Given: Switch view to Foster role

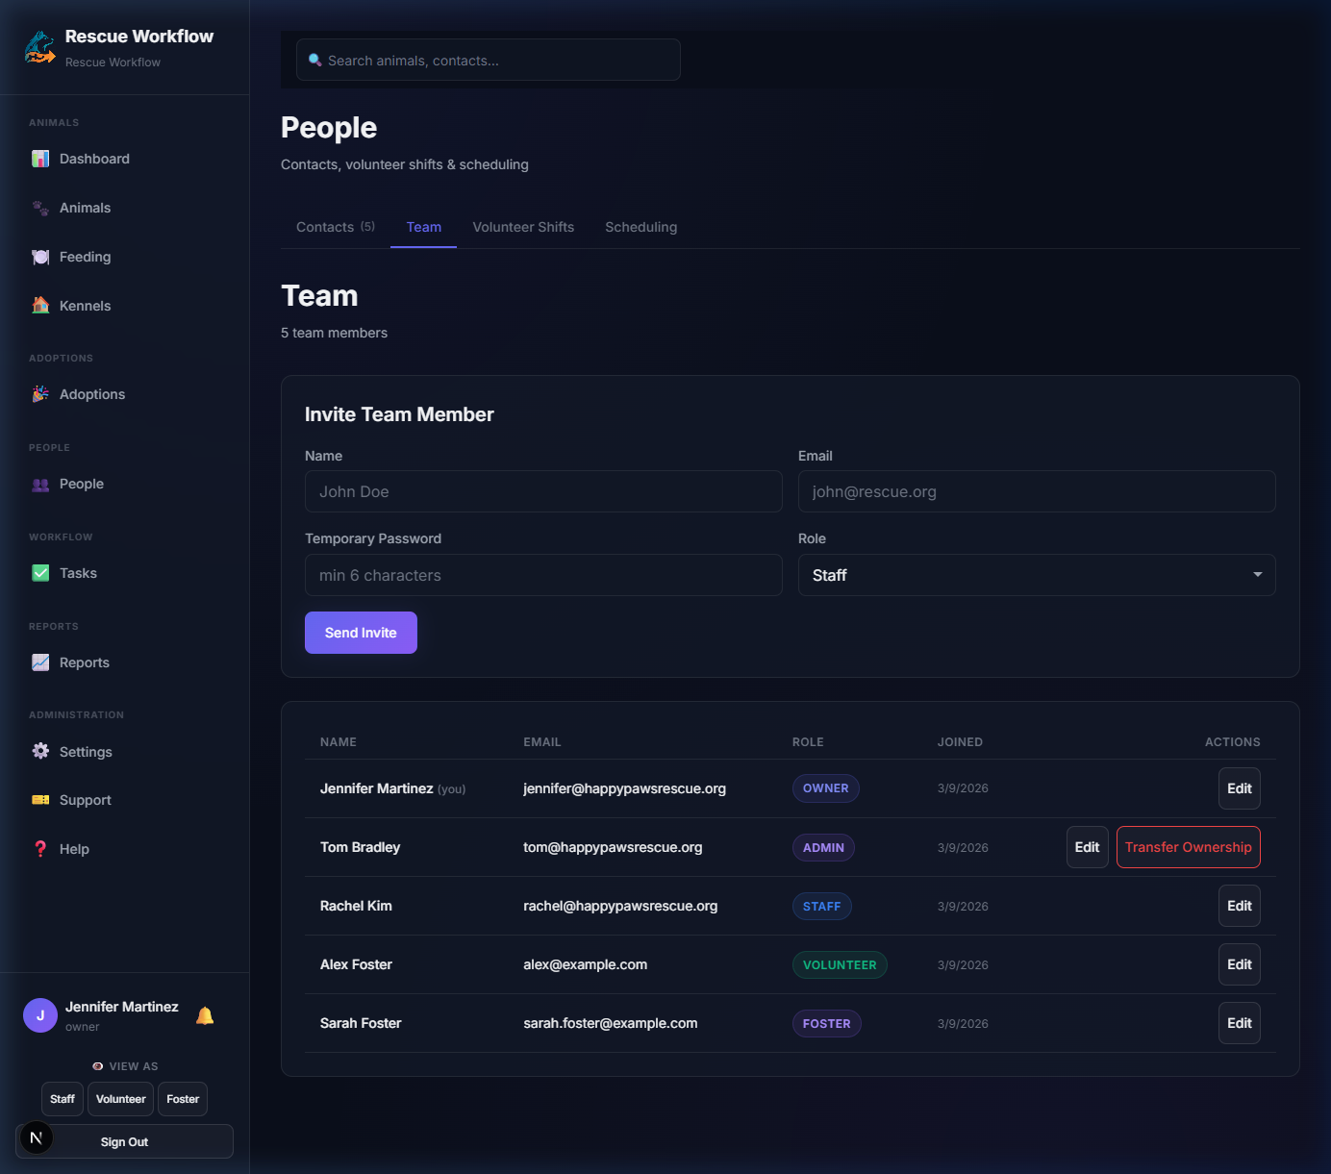Looking at the screenshot, I should (x=183, y=1099).
